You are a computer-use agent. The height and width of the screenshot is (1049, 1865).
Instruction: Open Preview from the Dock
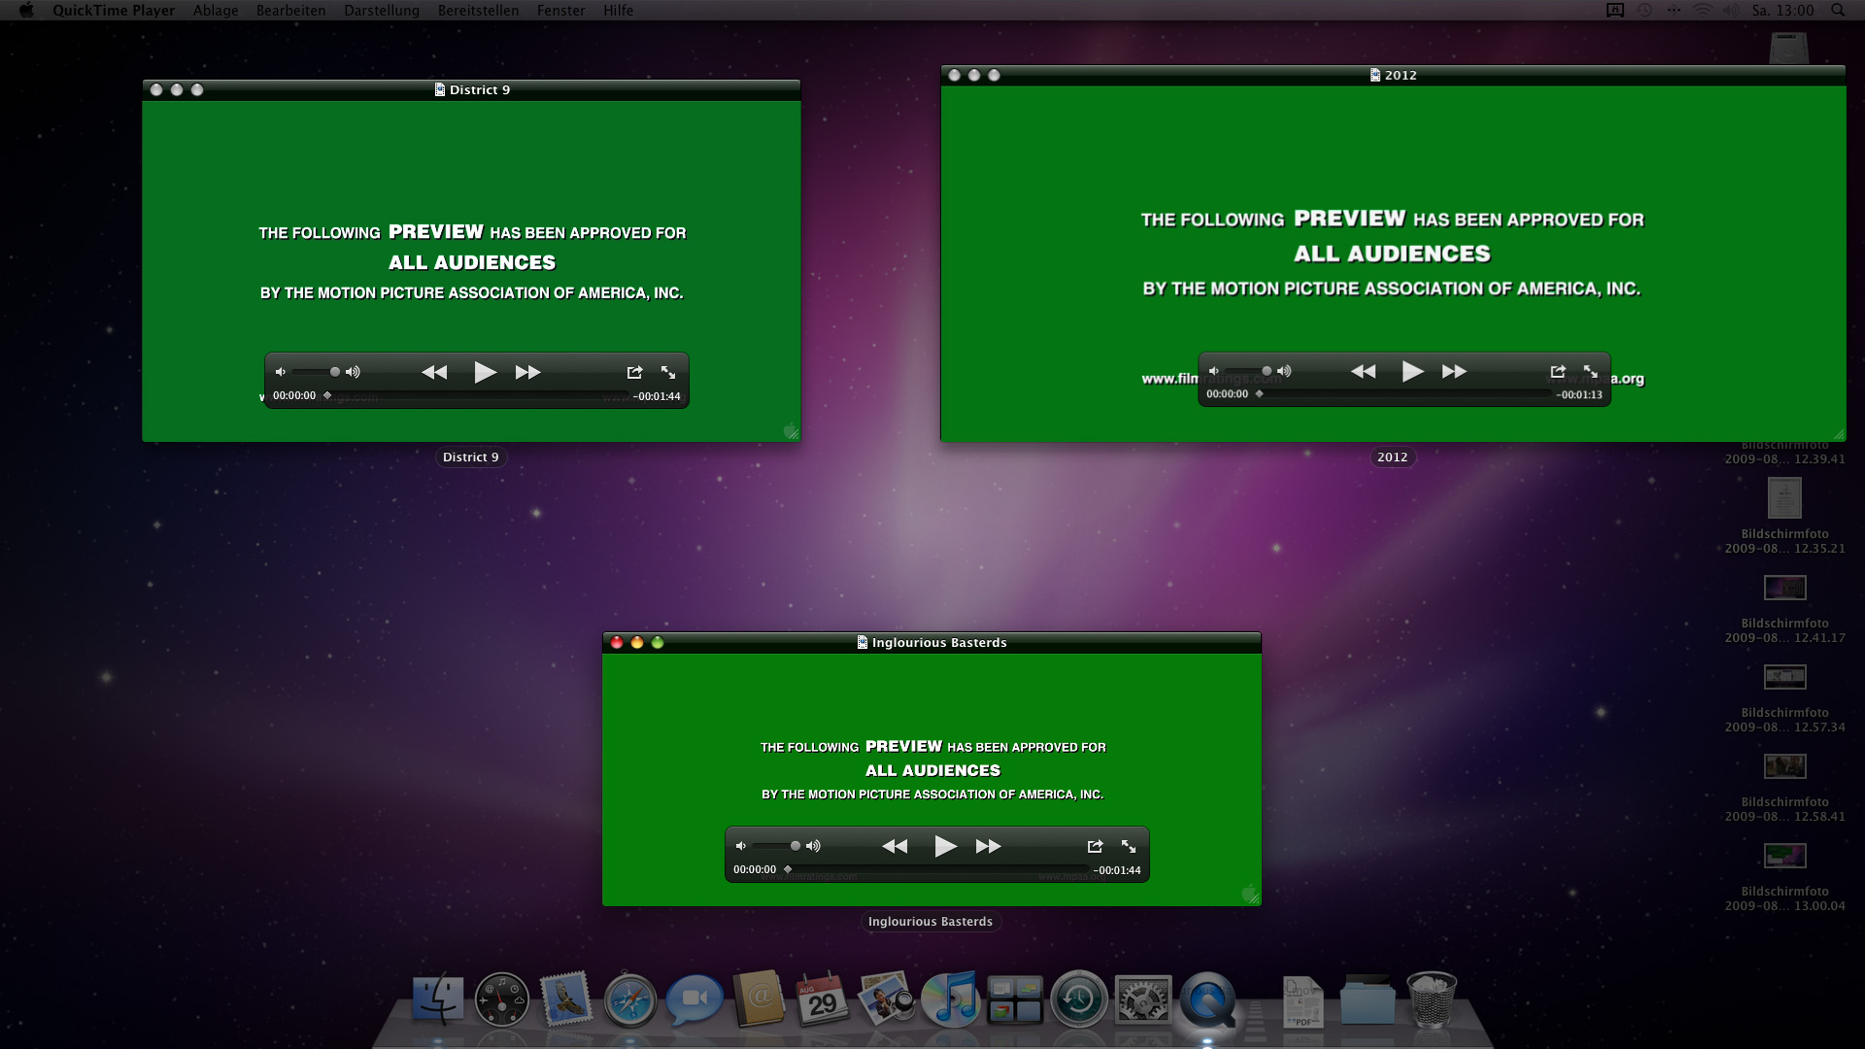pyautogui.click(x=886, y=998)
